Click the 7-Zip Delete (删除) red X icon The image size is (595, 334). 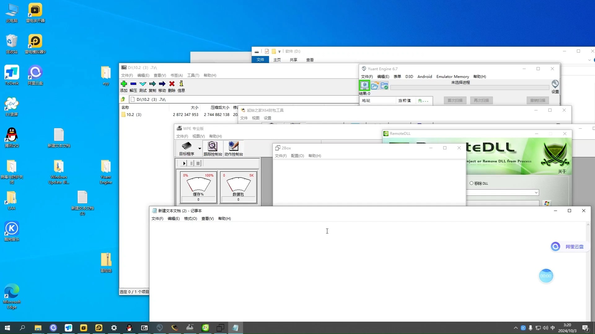coord(172,84)
